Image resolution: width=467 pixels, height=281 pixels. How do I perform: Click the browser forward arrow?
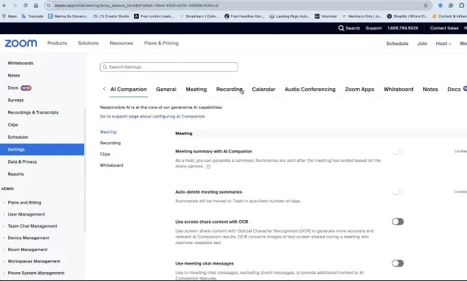14,5
